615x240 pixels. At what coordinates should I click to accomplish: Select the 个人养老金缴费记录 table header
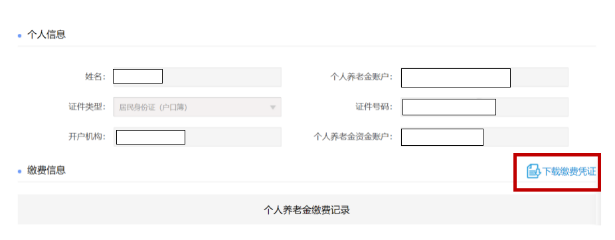(306, 210)
